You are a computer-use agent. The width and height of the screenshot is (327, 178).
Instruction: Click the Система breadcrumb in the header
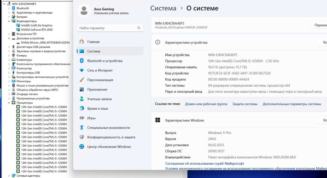point(163,8)
